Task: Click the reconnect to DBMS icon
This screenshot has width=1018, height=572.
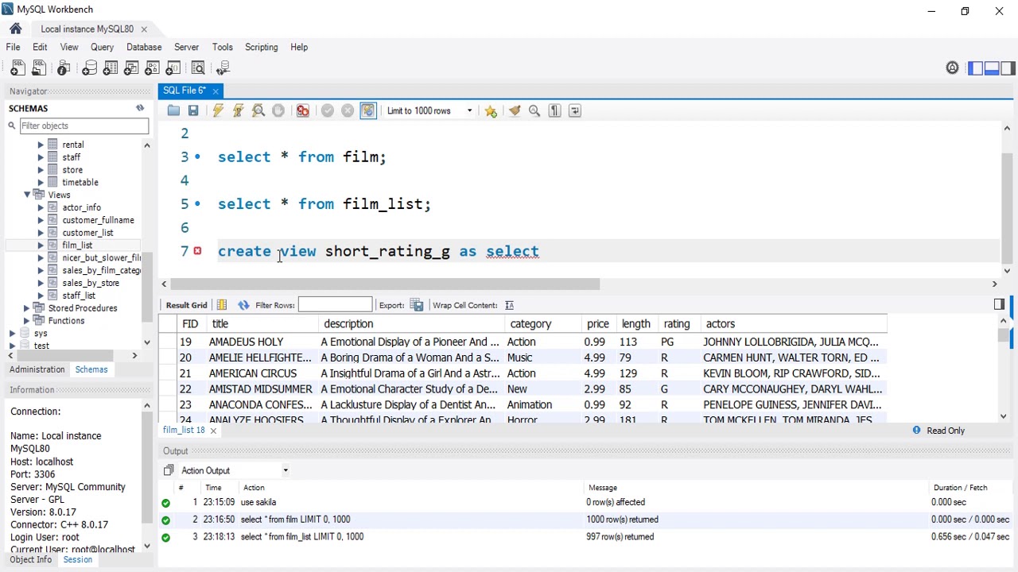Action: [x=223, y=68]
